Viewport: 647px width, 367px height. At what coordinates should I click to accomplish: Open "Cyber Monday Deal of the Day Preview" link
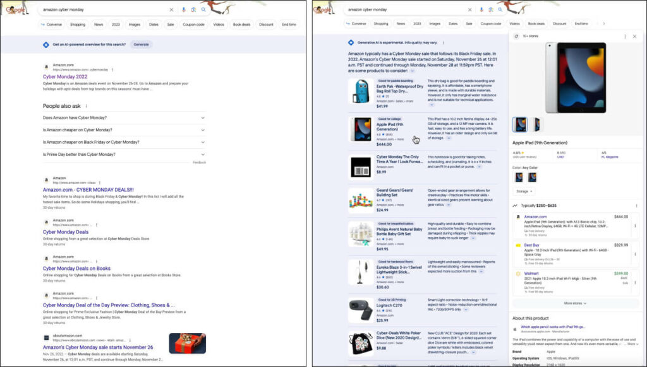pyautogui.click(x=109, y=305)
